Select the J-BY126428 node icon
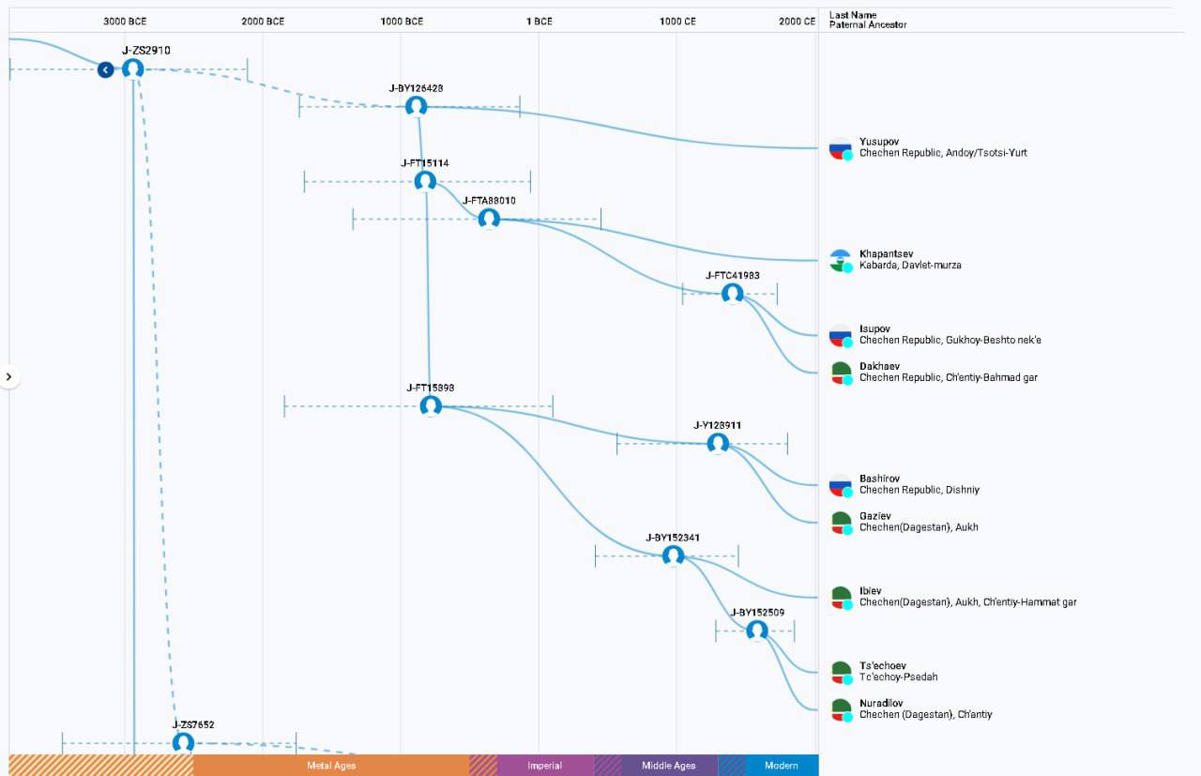This screenshot has height=776, width=1201. [417, 106]
